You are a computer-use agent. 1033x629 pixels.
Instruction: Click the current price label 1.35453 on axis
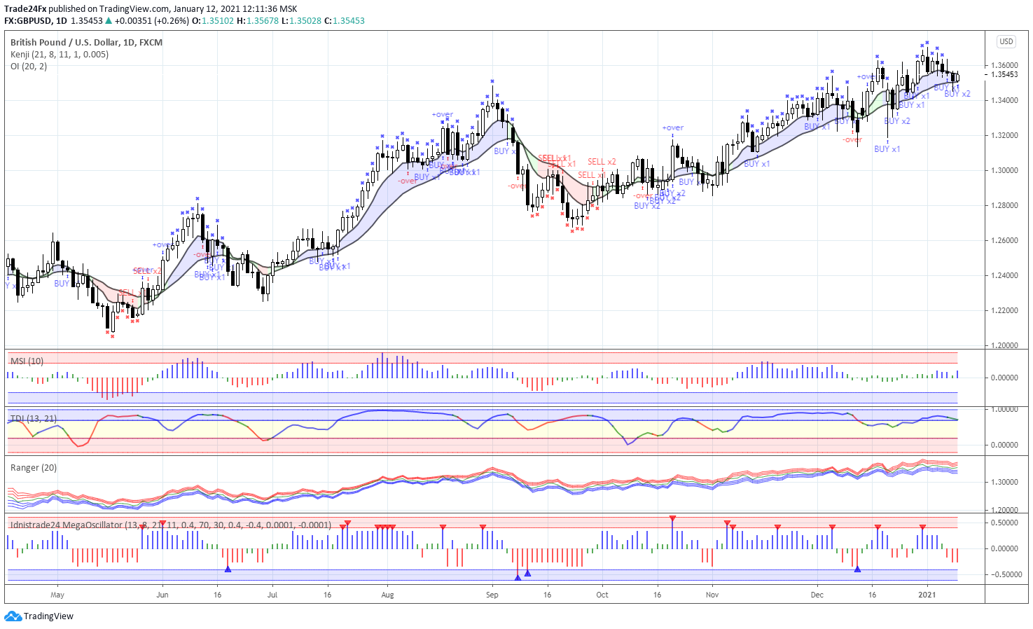click(x=1004, y=74)
